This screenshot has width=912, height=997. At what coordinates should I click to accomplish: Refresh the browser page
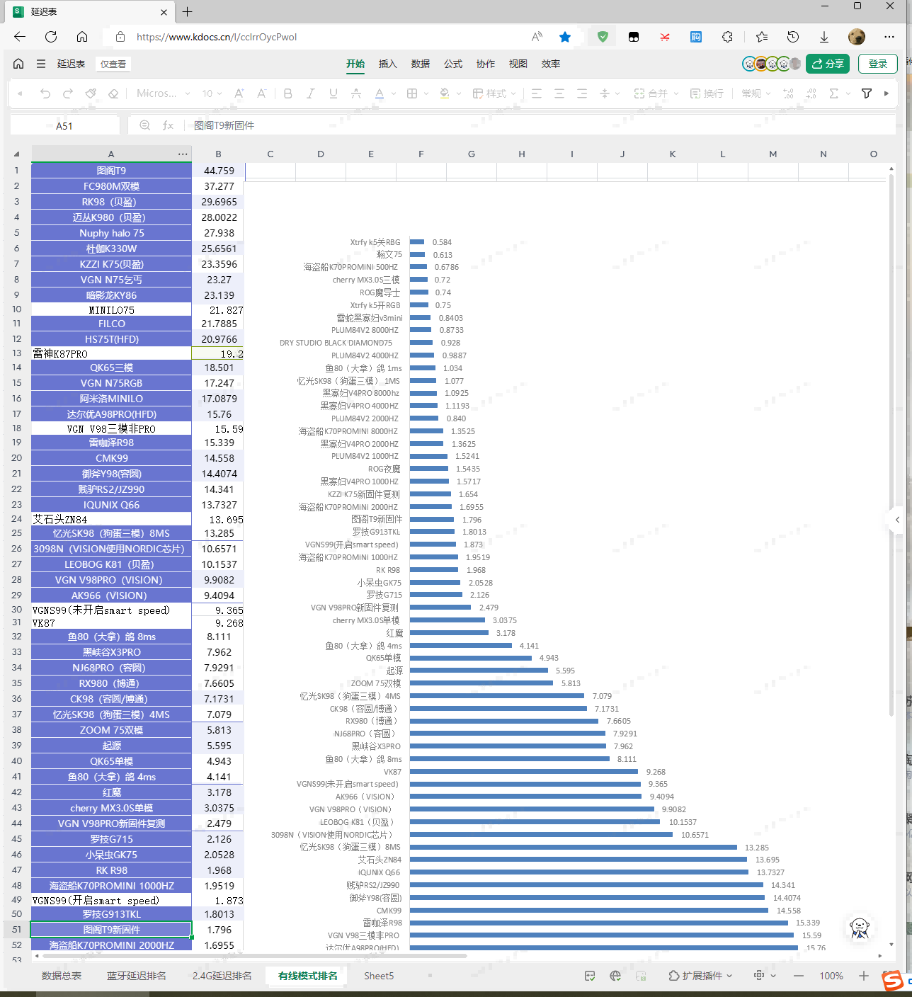(x=51, y=37)
